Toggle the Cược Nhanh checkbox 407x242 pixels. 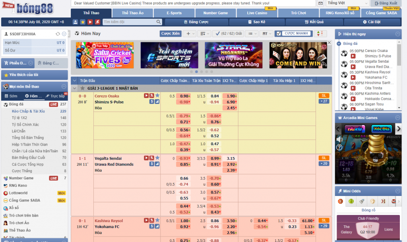278,34
